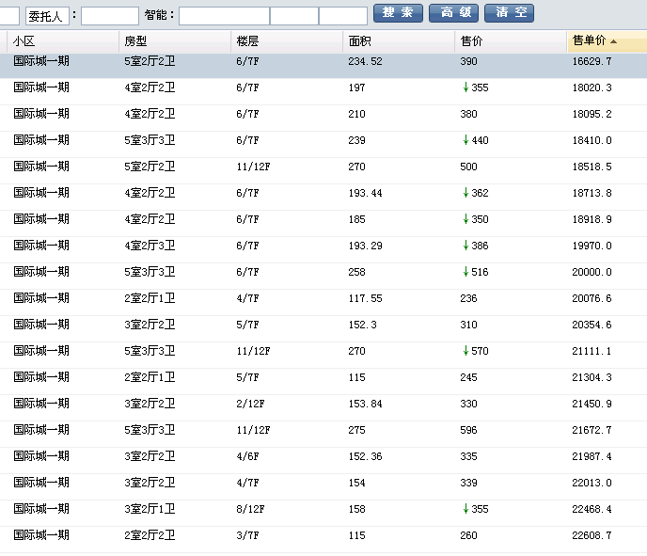
Task: Click the price value 390
Action: click(468, 61)
